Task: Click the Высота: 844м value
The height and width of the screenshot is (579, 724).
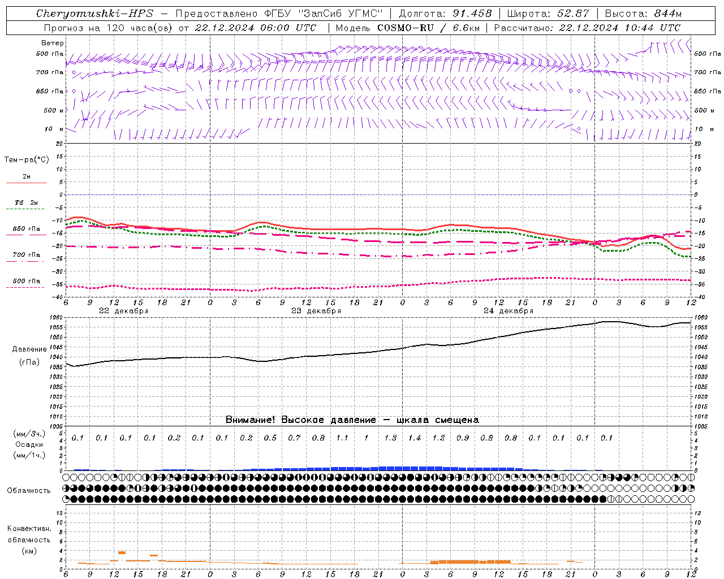Action: coord(643,14)
